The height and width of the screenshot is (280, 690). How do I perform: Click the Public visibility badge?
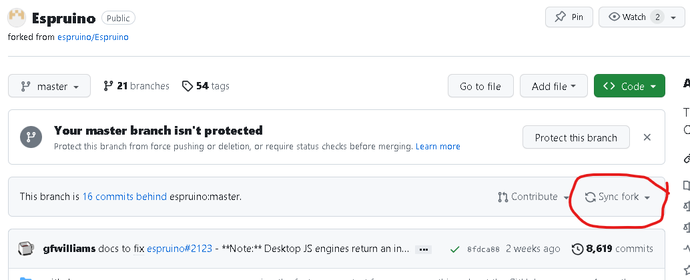coord(118,18)
